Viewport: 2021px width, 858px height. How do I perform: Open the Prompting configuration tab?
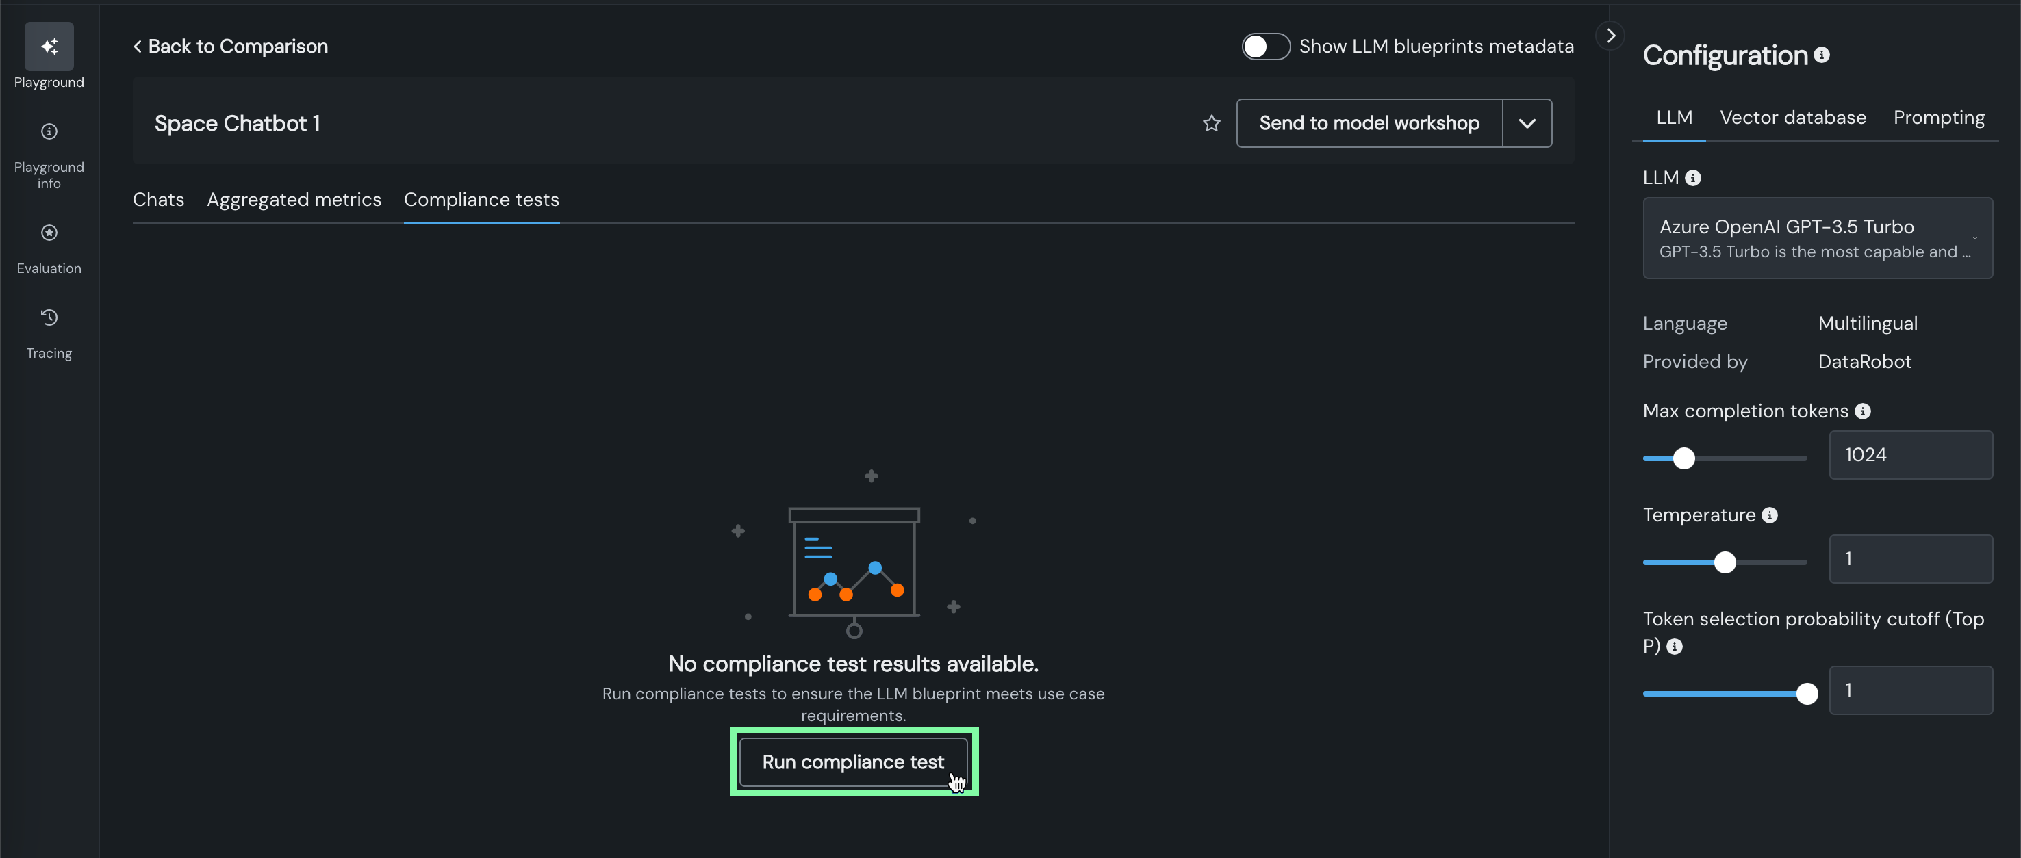[1938, 118]
